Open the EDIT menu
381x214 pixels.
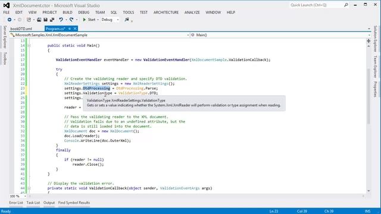18,12
